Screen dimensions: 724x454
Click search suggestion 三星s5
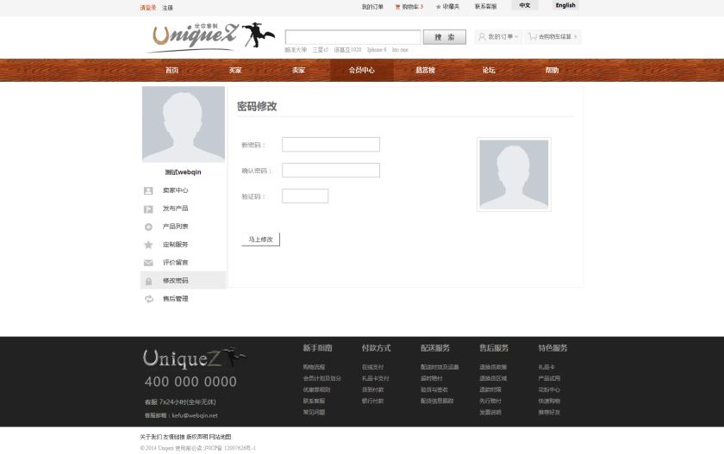[x=321, y=50]
